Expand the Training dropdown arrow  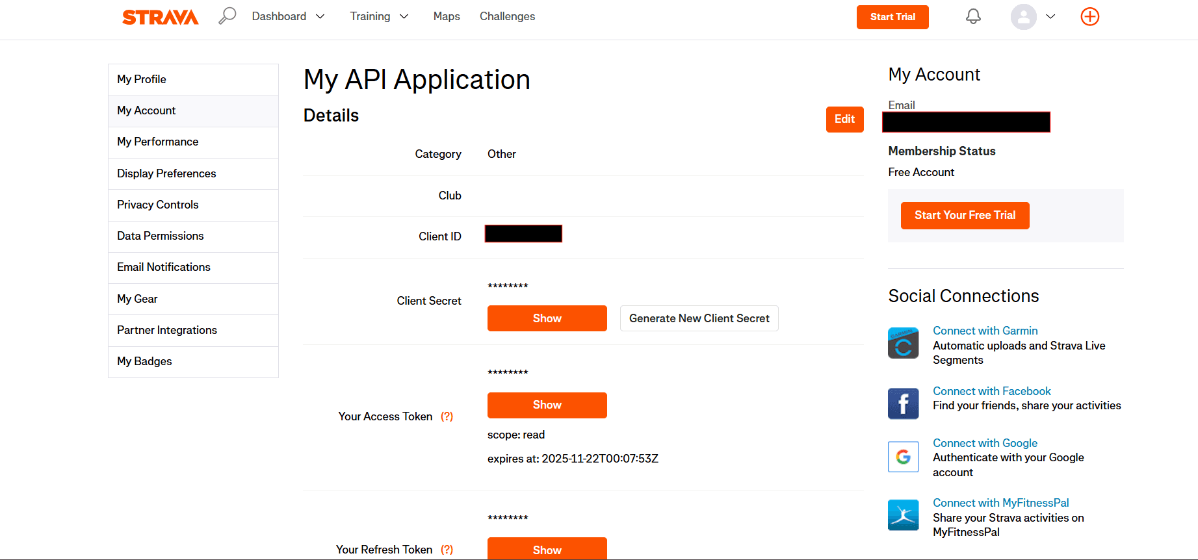[404, 17]
